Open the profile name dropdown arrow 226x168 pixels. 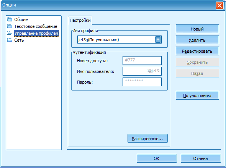point(158,40)
